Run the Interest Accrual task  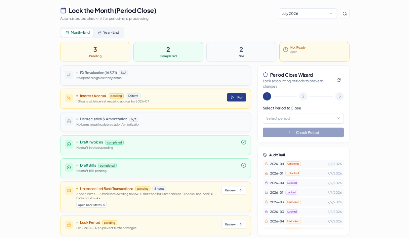tap(236, 97)
